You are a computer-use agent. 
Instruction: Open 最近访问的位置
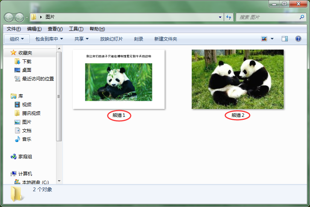(x=38, y=79)
